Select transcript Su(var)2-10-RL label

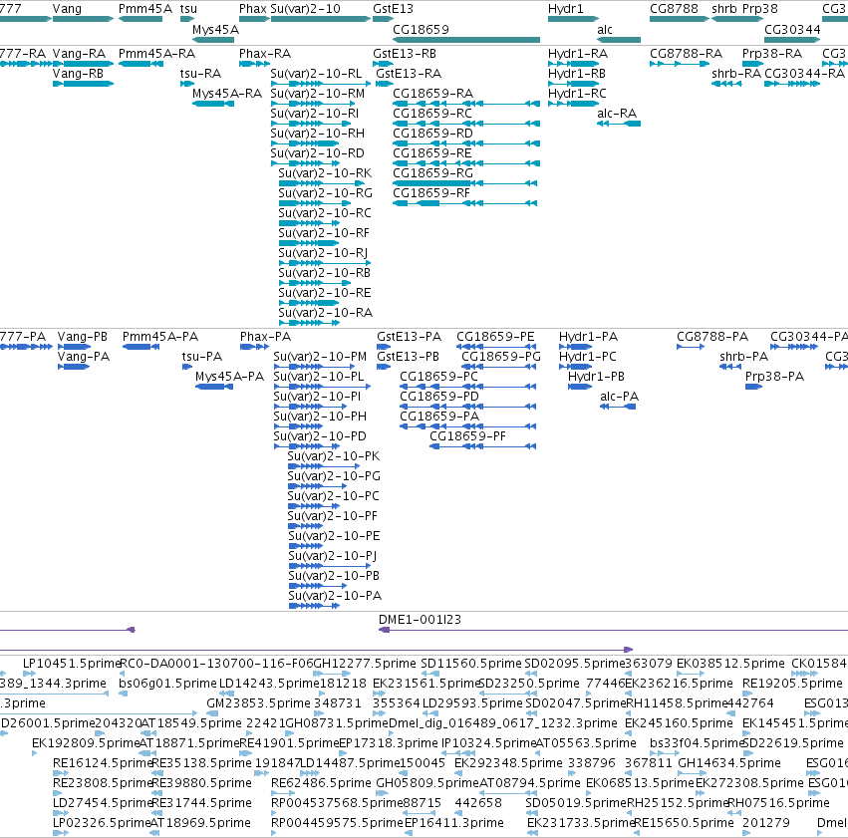click(x=316, y=74)
